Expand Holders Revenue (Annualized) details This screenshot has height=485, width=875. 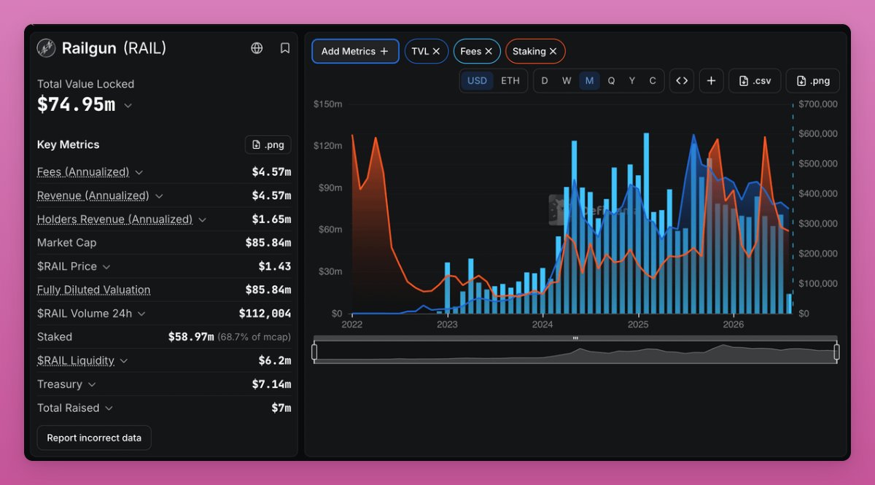(x=203, y=220)
